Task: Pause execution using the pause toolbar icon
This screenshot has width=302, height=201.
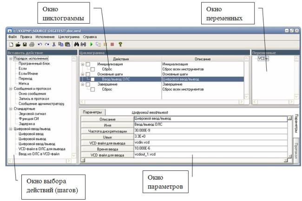Action: 105,44
